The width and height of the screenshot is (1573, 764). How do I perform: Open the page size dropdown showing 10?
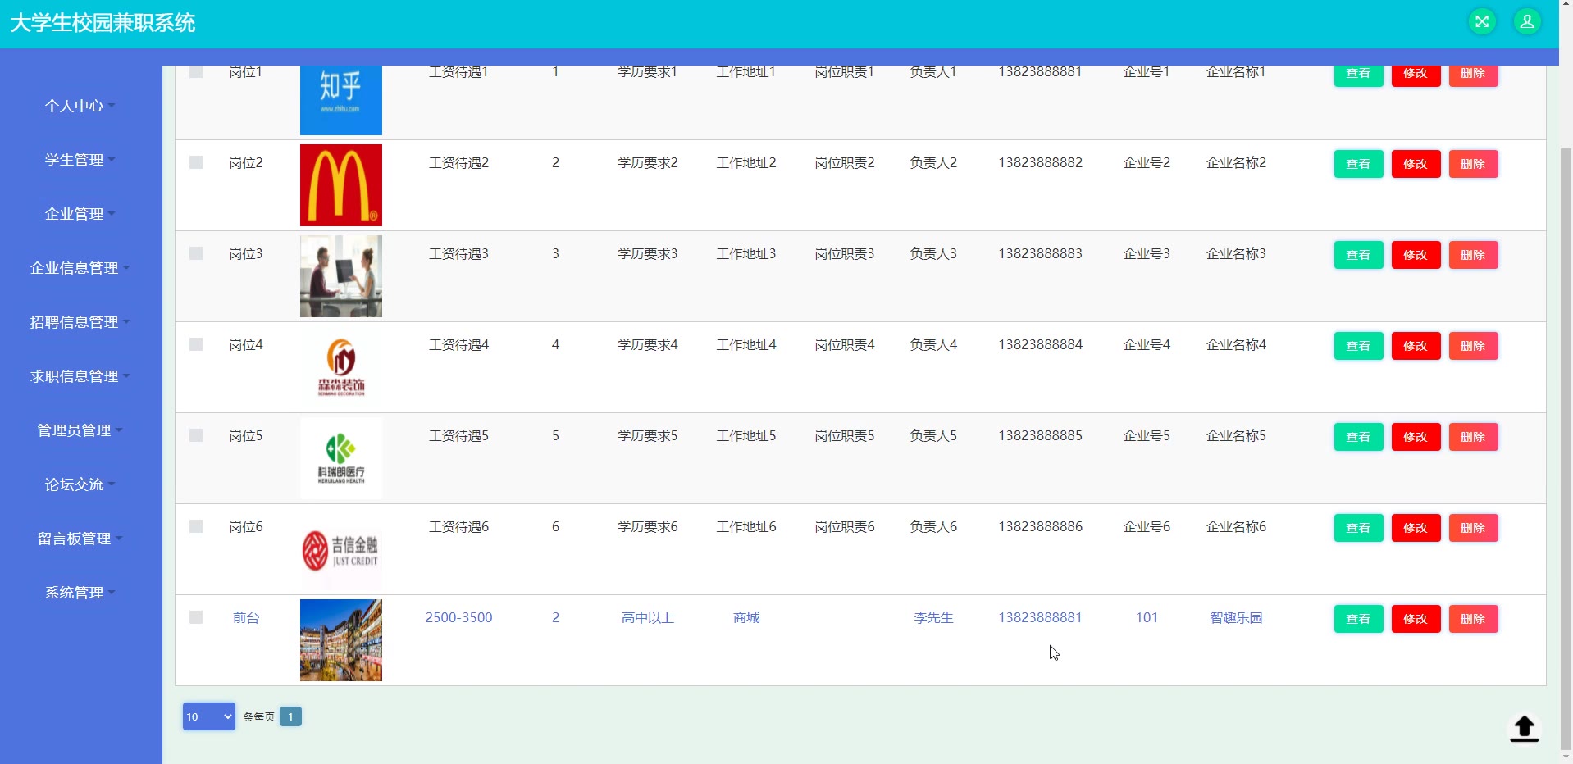pos(208,716)
